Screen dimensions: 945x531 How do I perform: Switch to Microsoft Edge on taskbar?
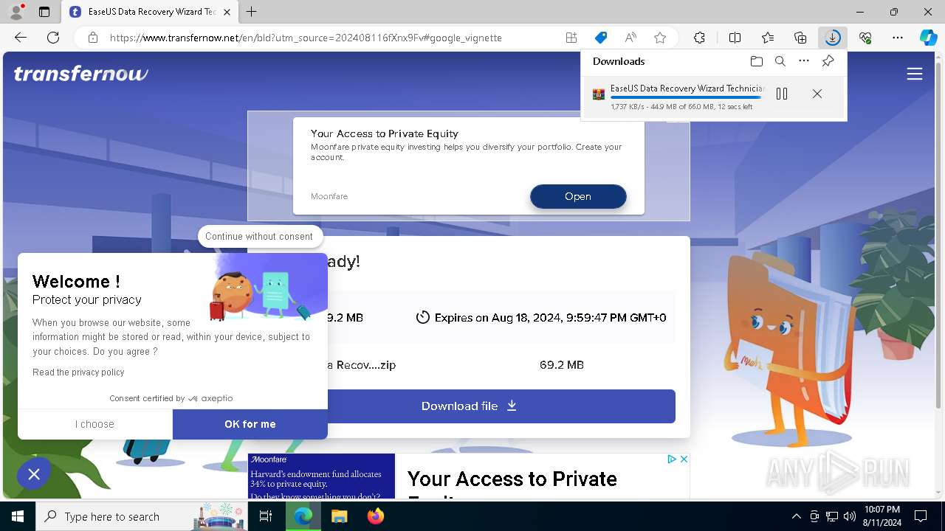point(303,516)
